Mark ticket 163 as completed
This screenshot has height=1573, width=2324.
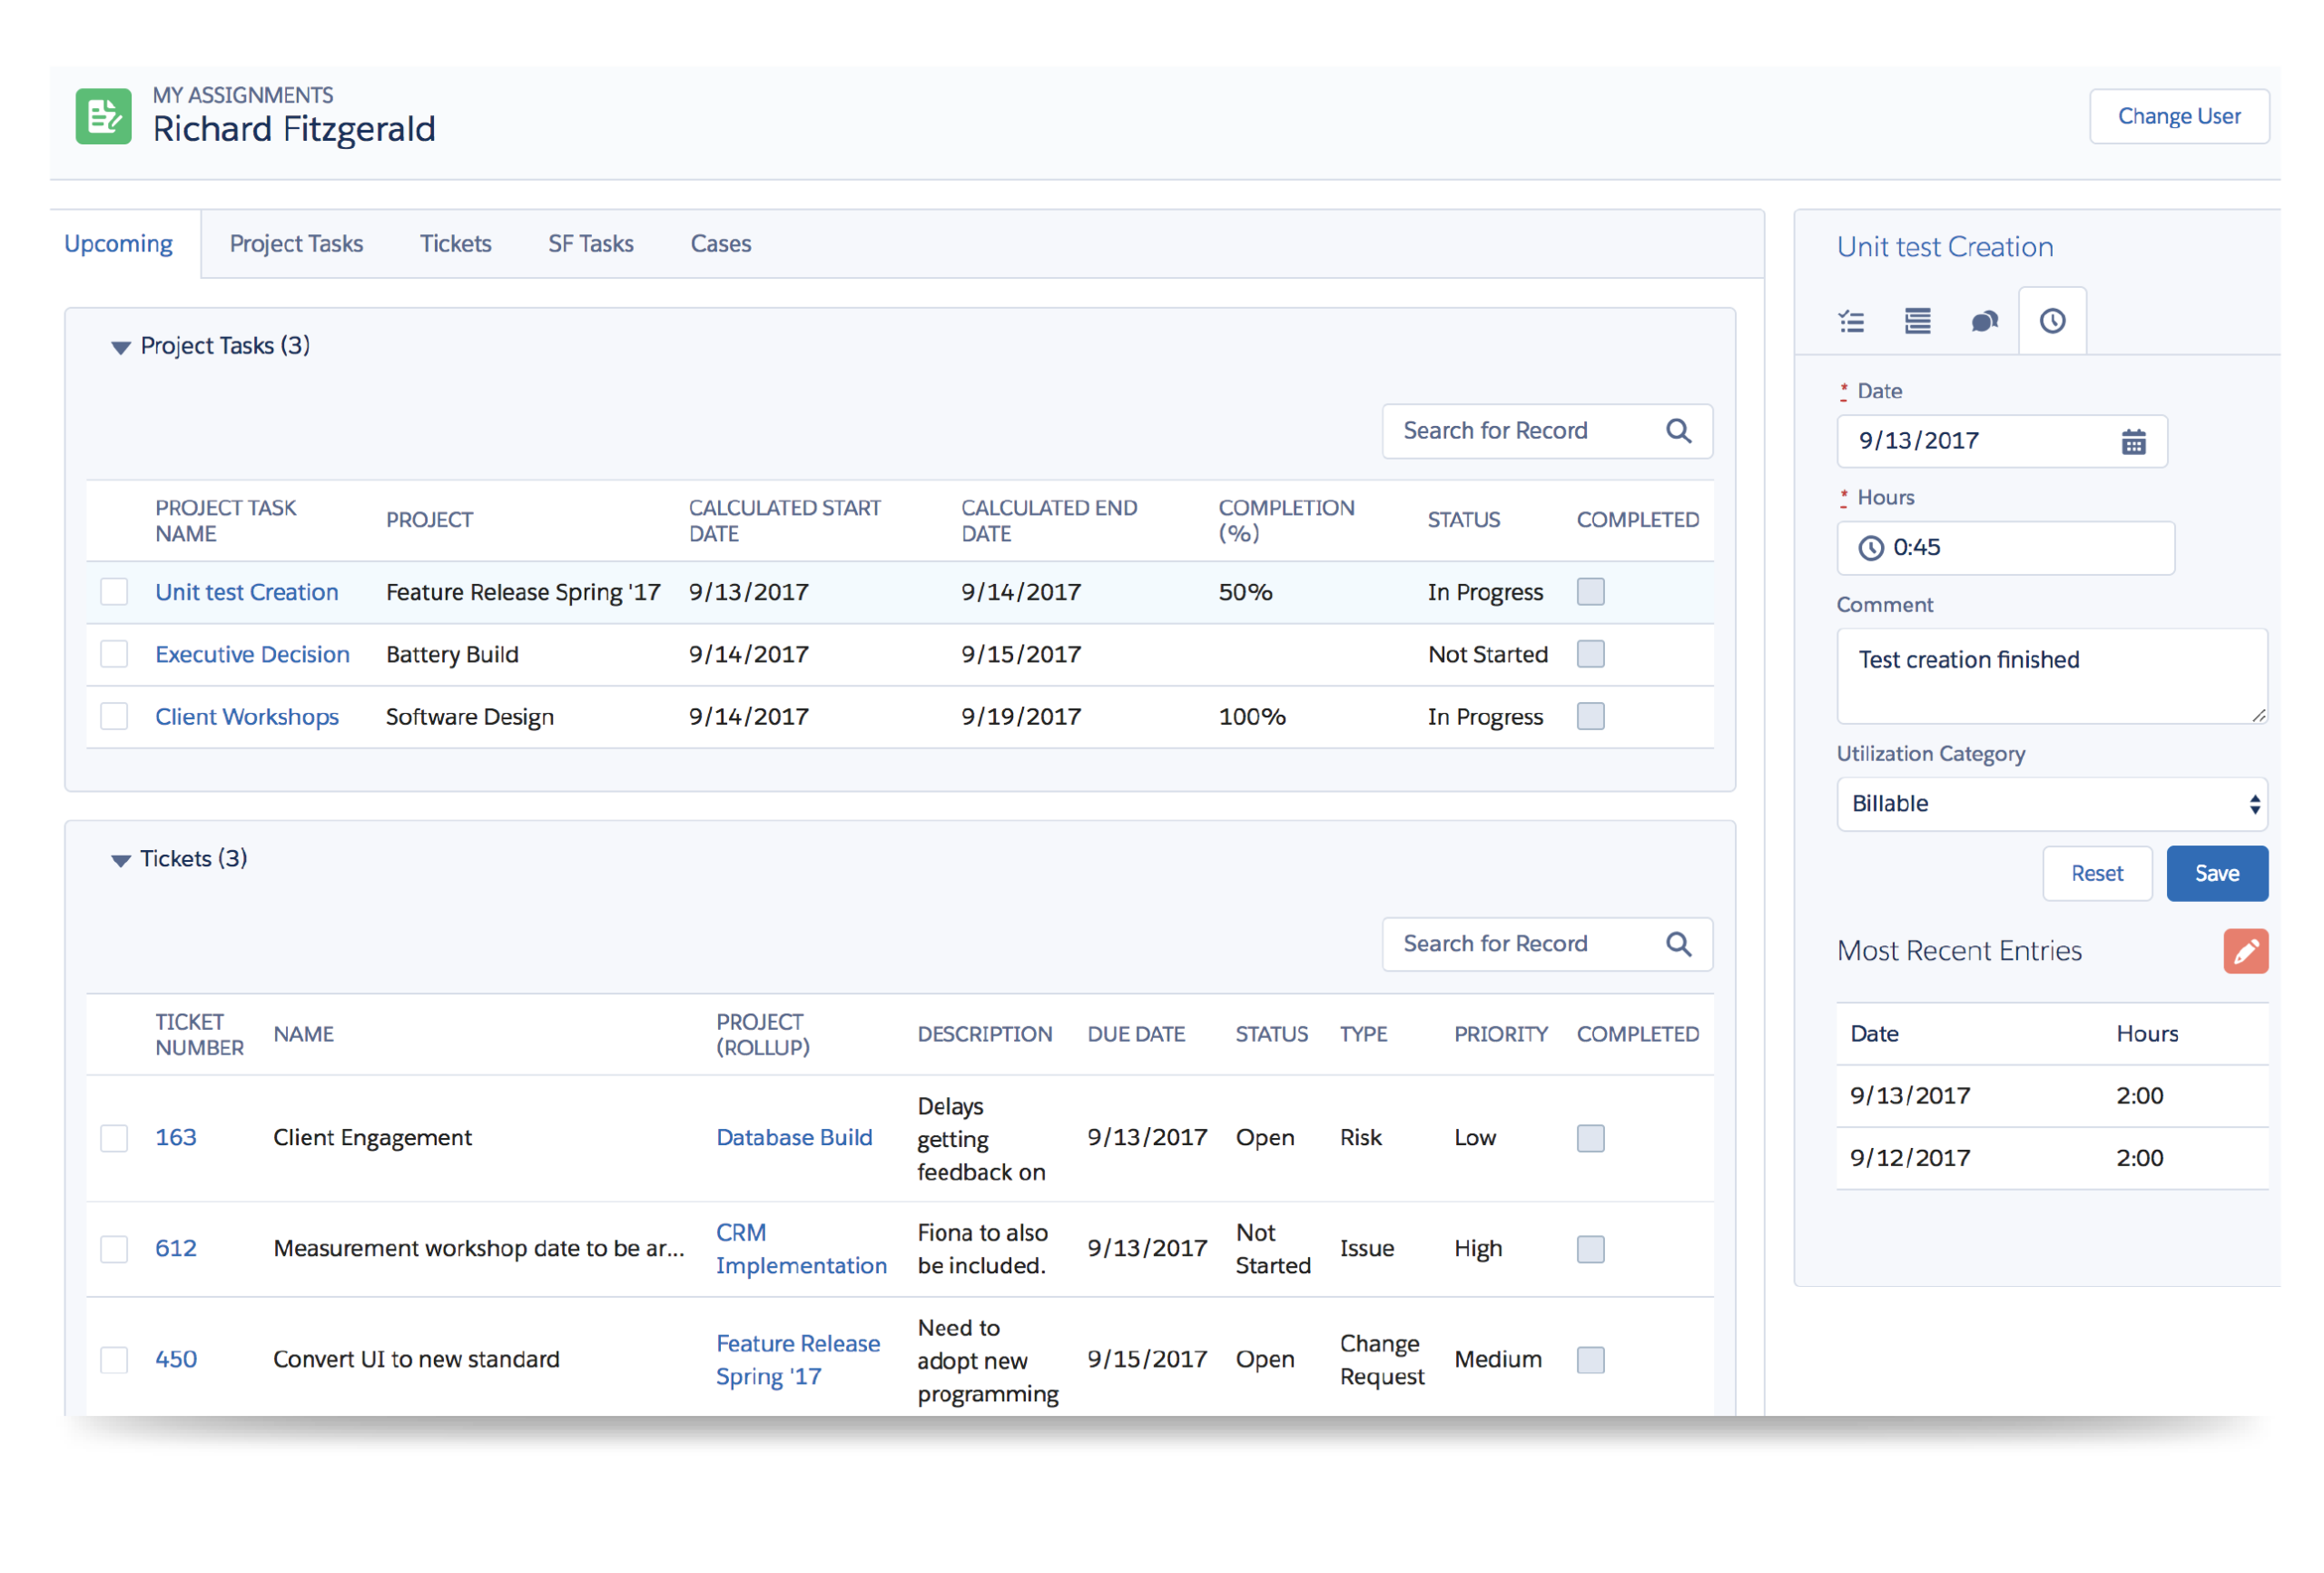1590,1139
